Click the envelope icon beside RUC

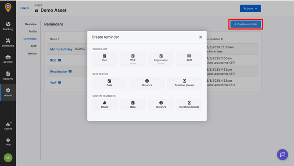(x=59, y=60)
